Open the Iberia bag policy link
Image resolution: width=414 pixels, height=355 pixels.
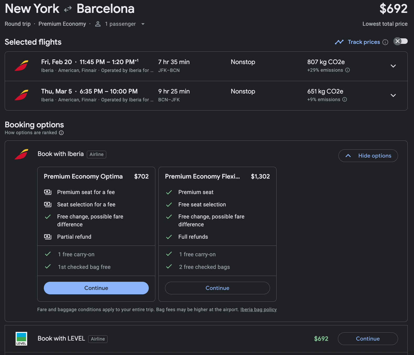(258, 310)
